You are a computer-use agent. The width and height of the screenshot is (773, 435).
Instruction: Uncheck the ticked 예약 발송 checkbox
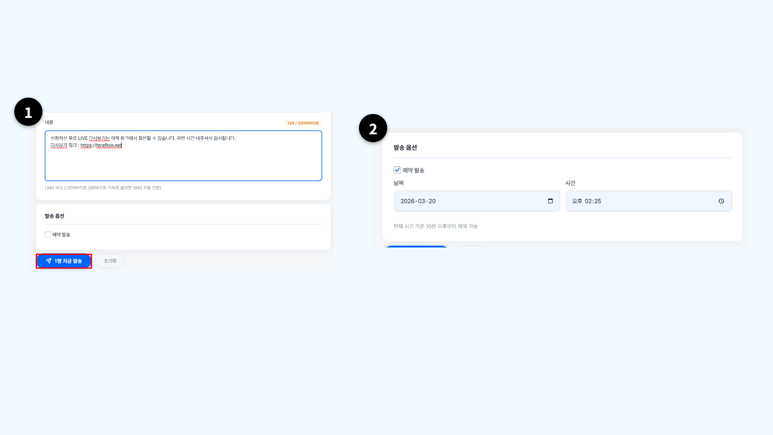click(x=397, y=170)
